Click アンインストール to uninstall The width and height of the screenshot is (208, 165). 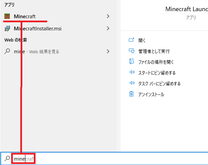pyautogui.click(x=151, y=94)
